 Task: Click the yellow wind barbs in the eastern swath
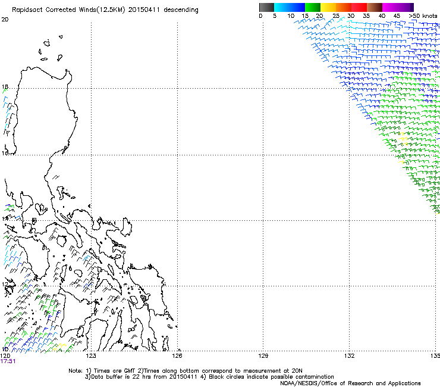pos(404,139)
